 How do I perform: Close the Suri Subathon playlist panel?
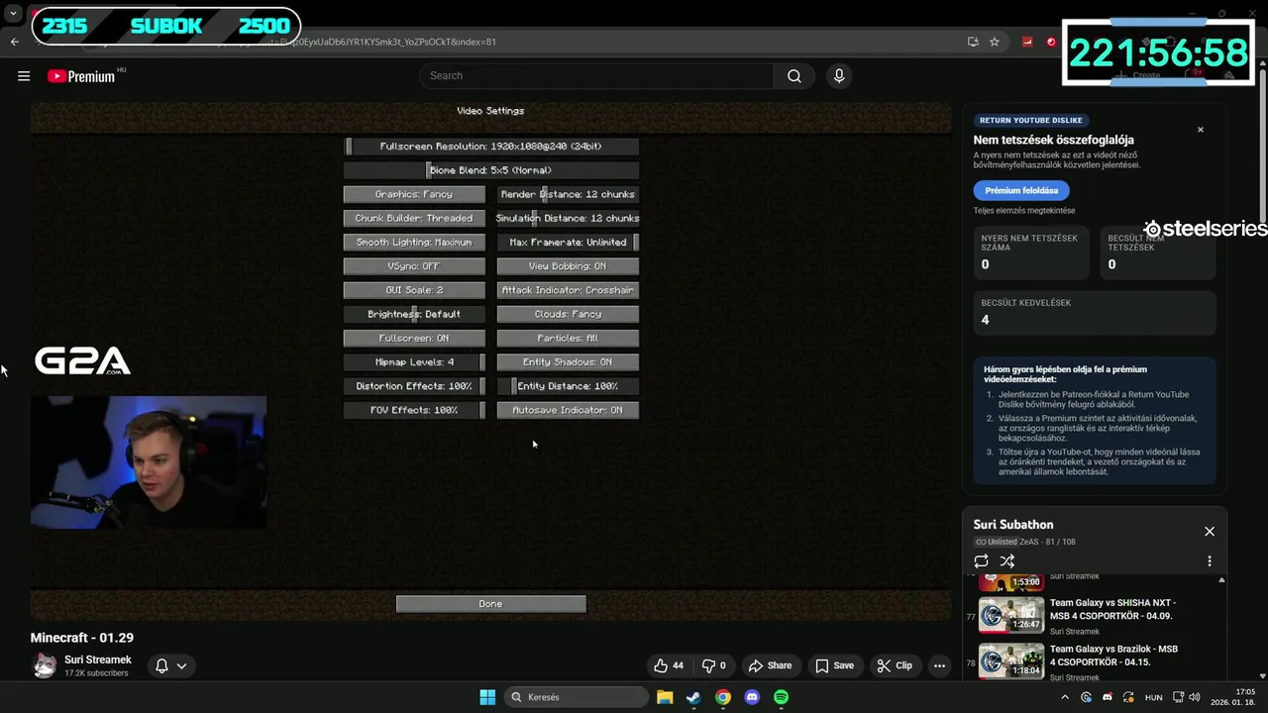(1210, 532)
